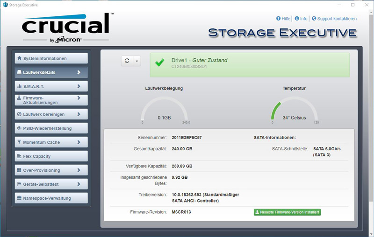Open the S.M.A.R.T. section label
This screenshot has width=374, height=237.
(33, 86)
